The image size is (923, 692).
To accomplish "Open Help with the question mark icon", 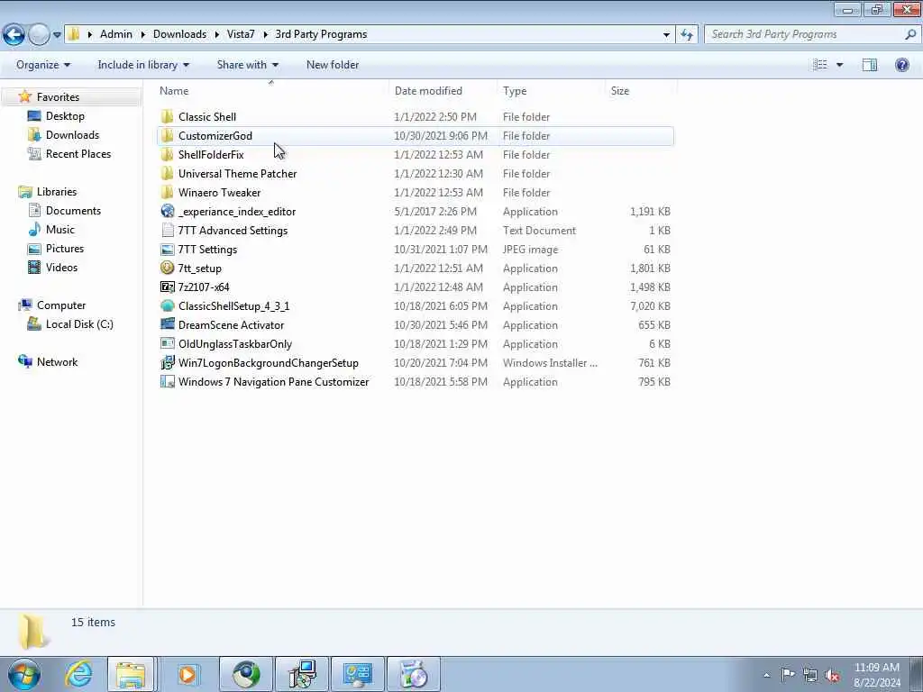I will [901, 65].
